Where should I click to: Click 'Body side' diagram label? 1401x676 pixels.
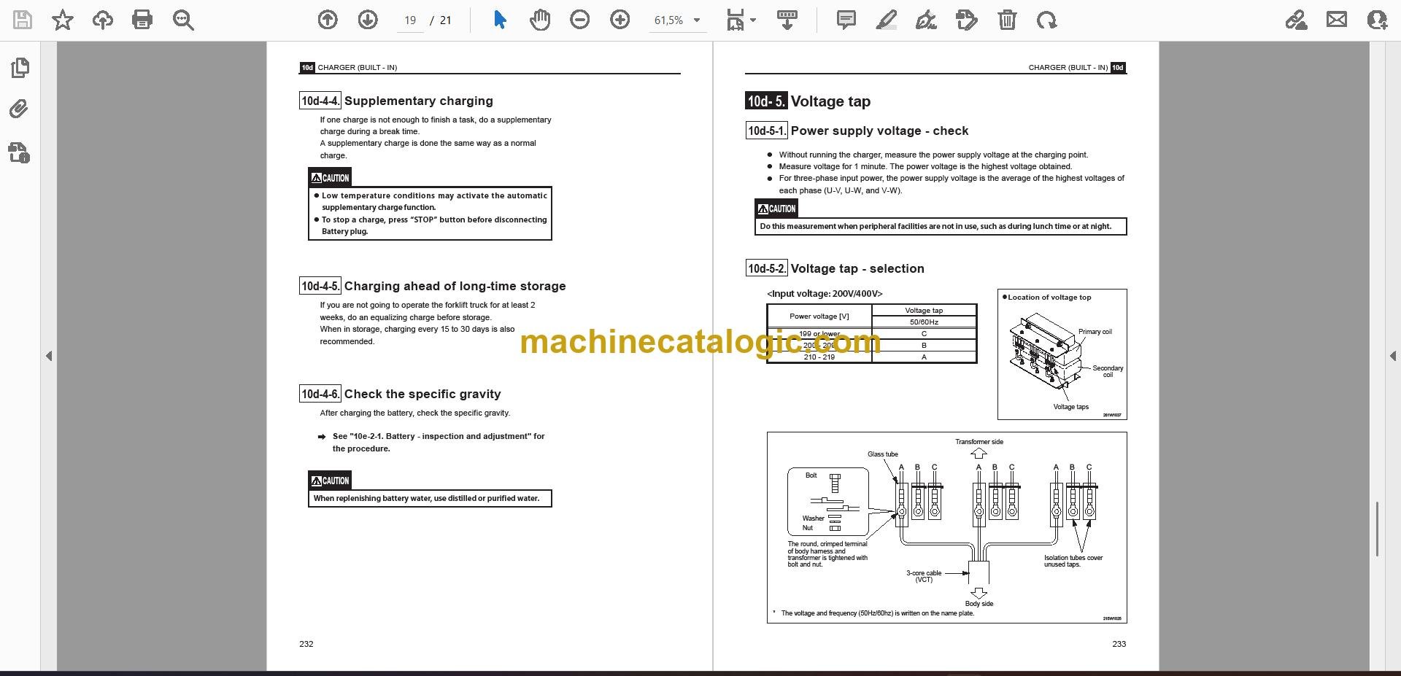(x=979, y=604)
